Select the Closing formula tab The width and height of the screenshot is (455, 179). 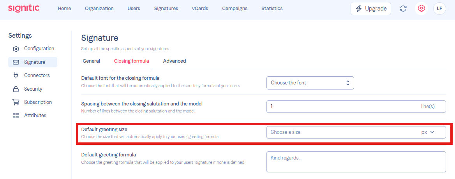point(131,61)
